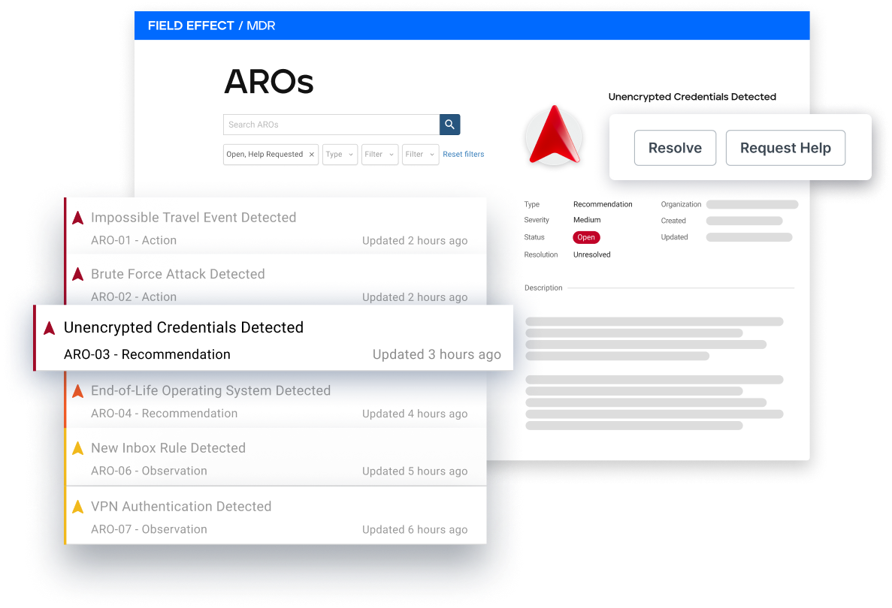The image size is (892, 608).
Task: Open the second Filter dropdown
Action: click(x=420, y=155)
